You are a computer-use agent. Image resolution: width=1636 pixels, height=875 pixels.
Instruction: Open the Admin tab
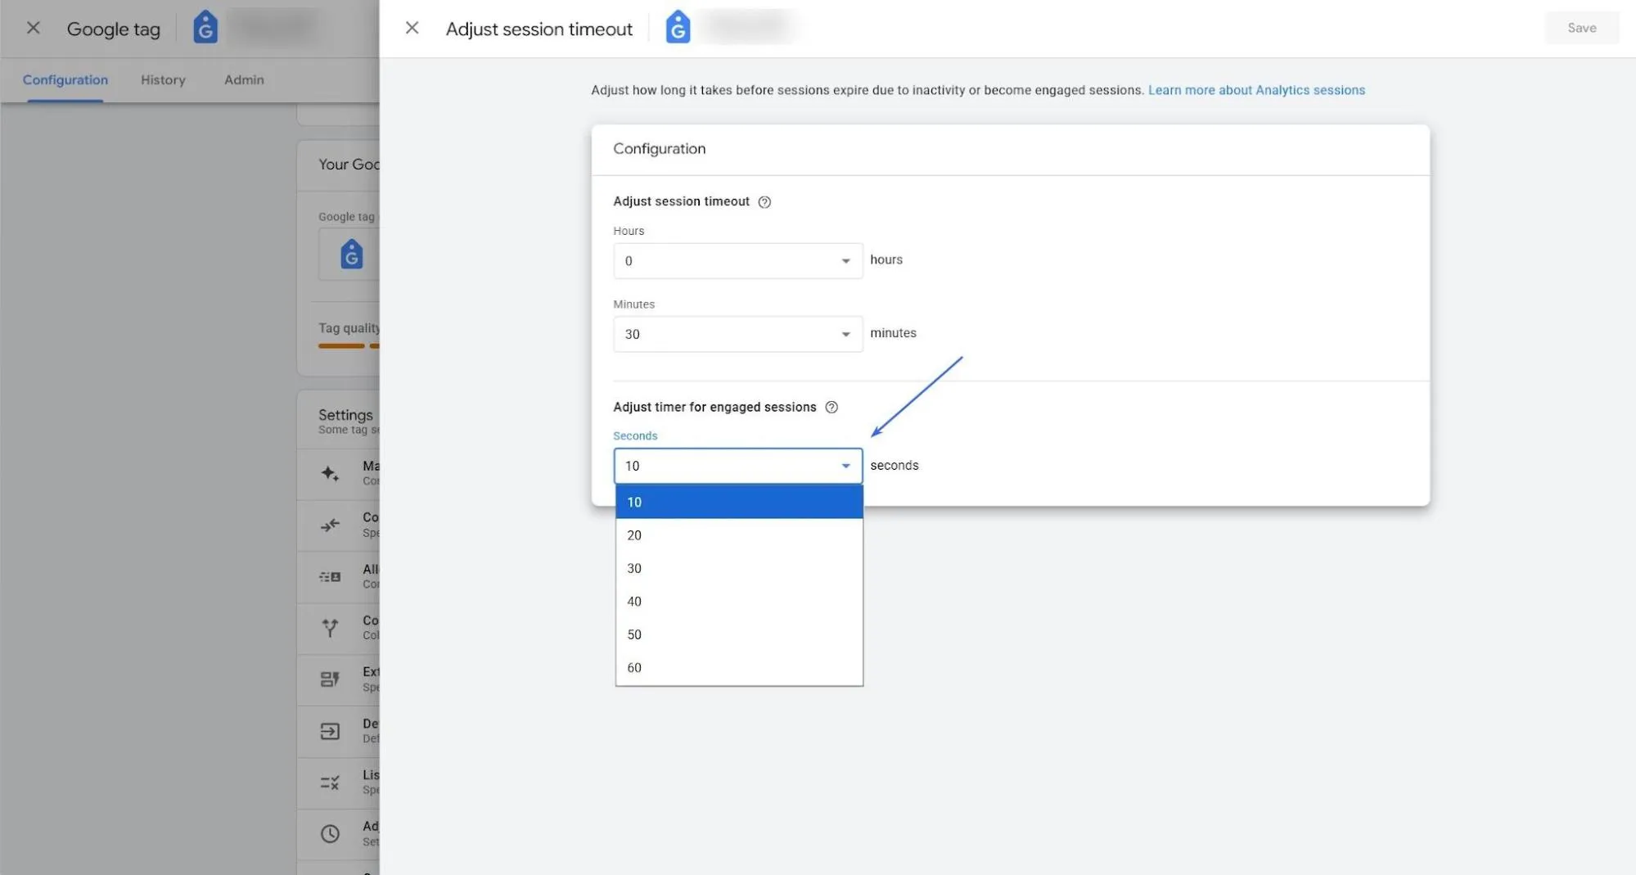[x=244, y=79]
